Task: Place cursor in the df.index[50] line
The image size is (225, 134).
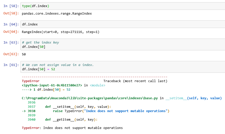Action: tap(34, 47)
